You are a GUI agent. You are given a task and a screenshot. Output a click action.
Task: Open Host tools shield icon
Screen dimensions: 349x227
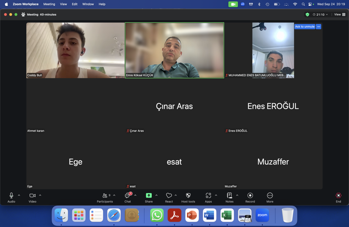coord(188,196)
